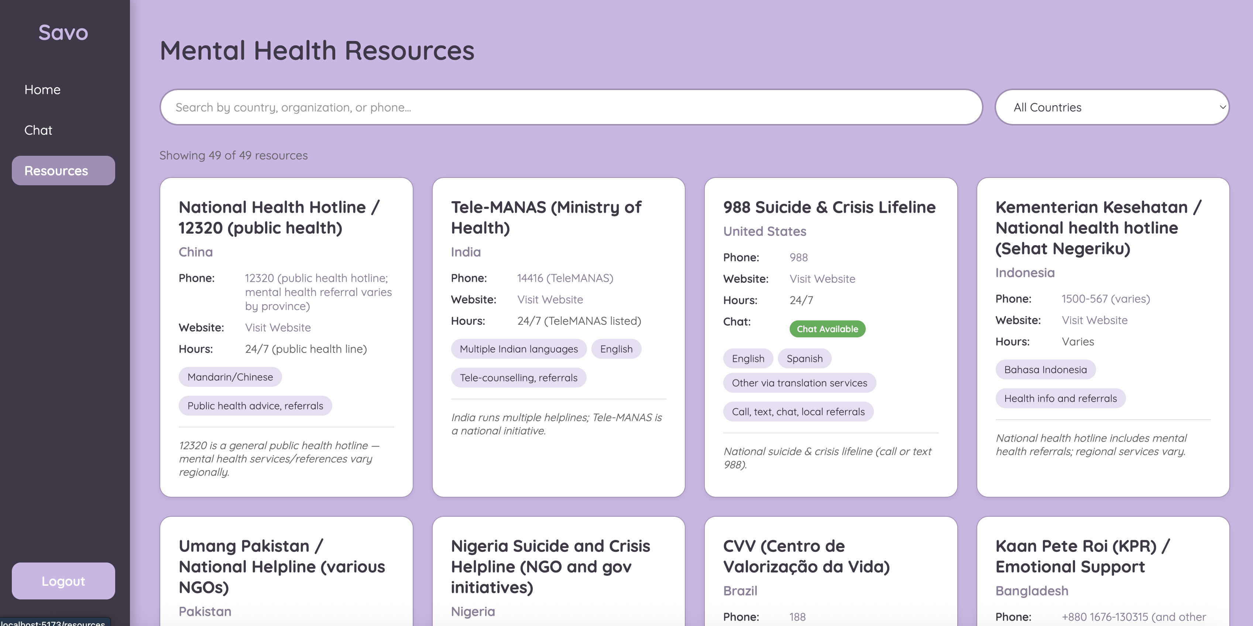Click the Chat Available badge

coord(827,329)
